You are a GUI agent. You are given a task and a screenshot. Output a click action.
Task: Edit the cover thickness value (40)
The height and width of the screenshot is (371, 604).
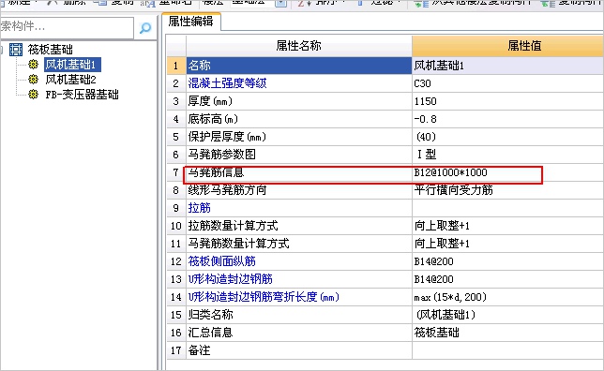click(x=508, y=137)
